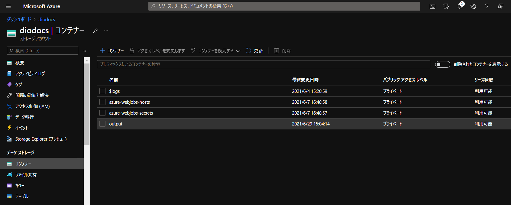Focus the container prefix search field
511x205 pixels.
click(264, 64)
